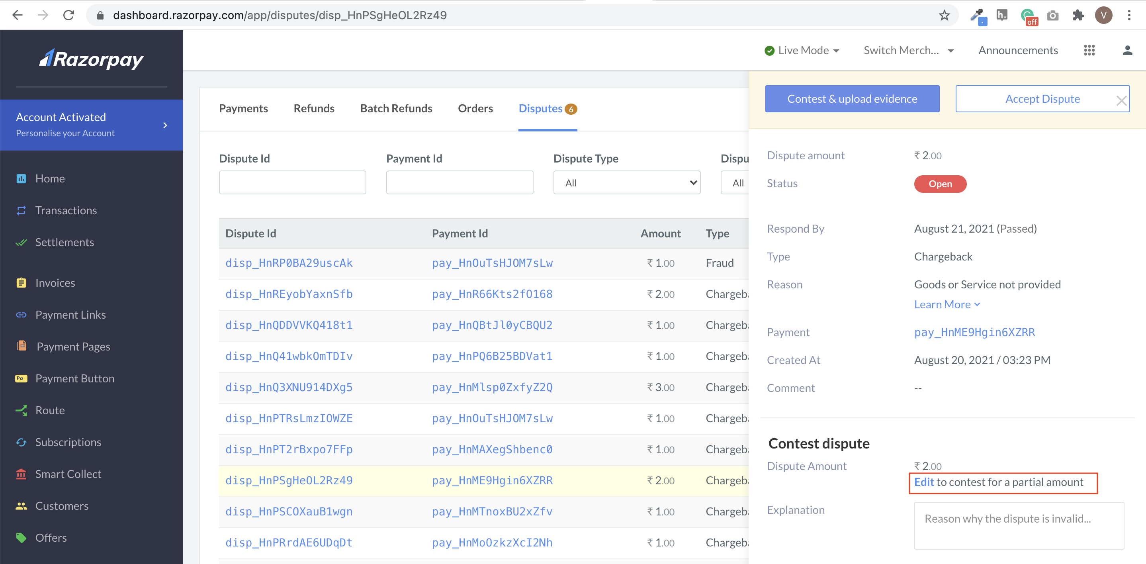
Task: Open payment pay_HnMlsp0ZxfyZ2Q
Action: (492, 387)
